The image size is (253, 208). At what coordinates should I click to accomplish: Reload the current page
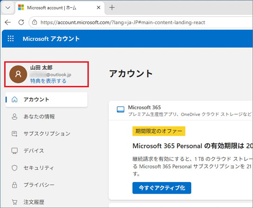tap(21, 22)
